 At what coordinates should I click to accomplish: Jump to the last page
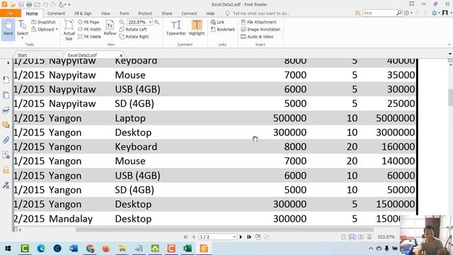(249, 237)
